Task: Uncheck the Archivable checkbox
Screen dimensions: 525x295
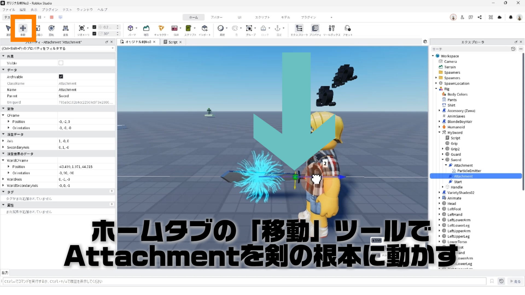Action: [61, 77]
